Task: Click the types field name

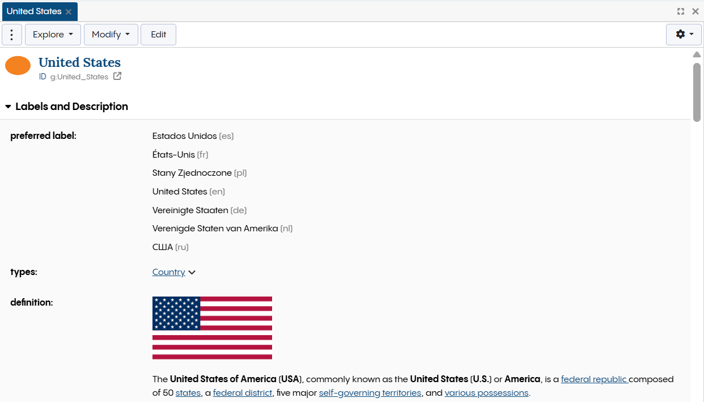Action: (24, 272)
